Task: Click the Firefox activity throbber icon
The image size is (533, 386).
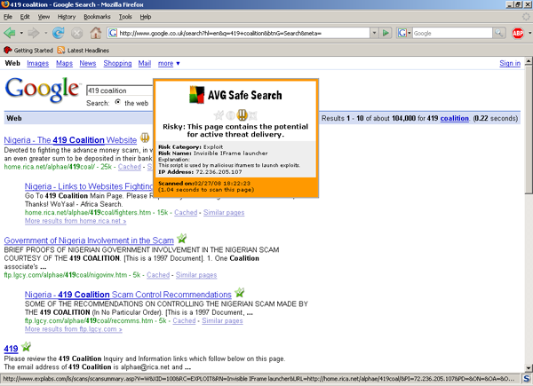Action: (526, 16)
